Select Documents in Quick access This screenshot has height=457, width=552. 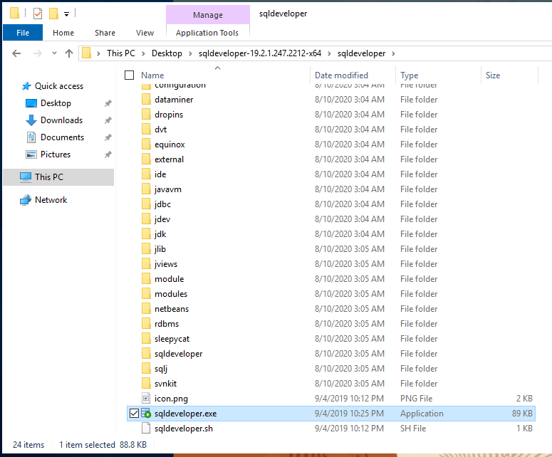[x=62, y=137]
